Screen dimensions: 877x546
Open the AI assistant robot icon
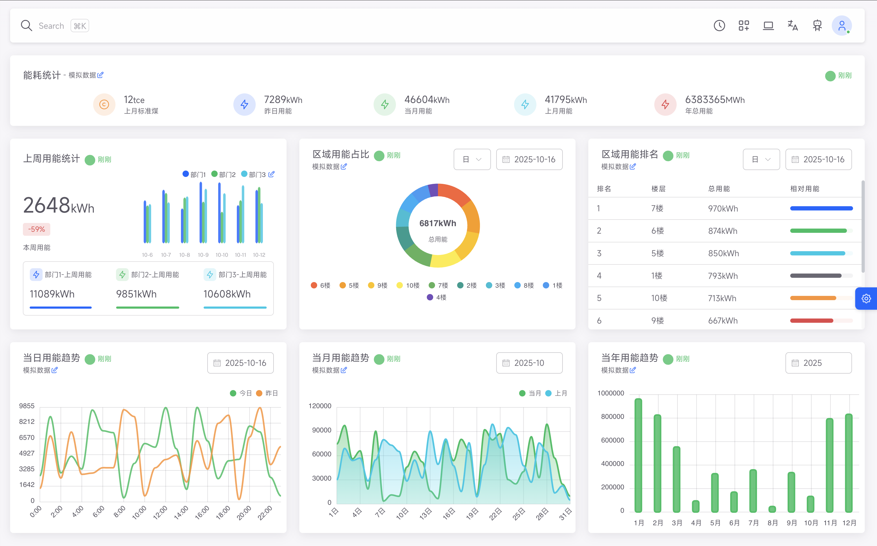[817, 25]
